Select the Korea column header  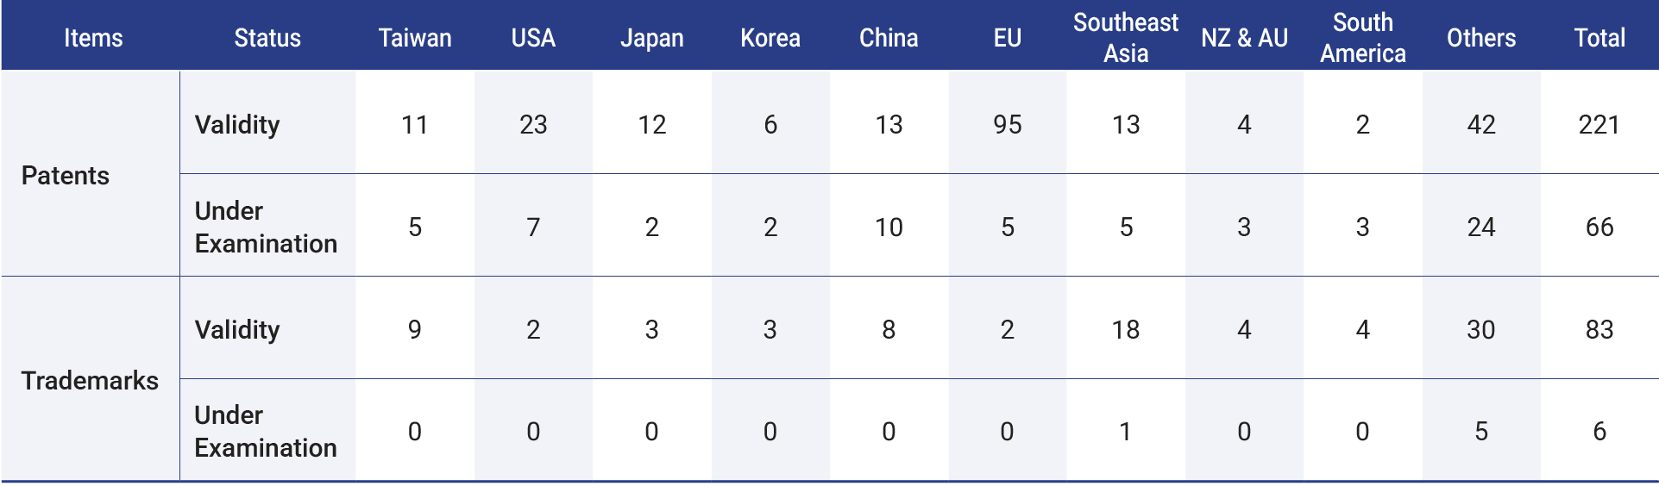tap(770, 38)
